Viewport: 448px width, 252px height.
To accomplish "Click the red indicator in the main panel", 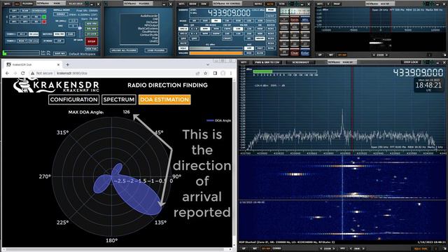I will 44,22.
